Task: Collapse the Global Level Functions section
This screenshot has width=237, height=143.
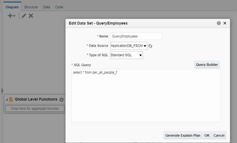Action: click(7, 99)
